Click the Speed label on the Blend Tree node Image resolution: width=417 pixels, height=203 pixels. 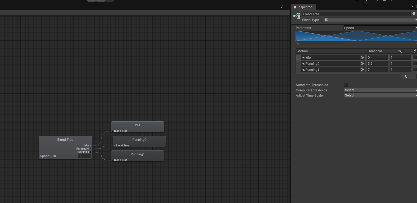point(45,156)
